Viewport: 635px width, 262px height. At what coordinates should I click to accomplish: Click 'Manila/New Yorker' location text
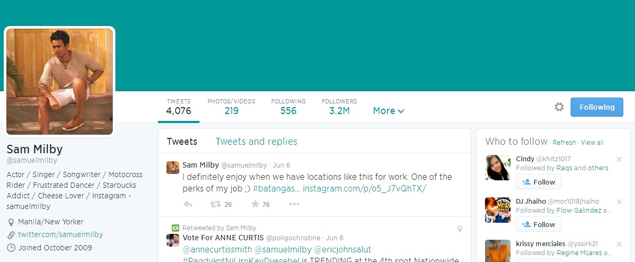point(51,222)
